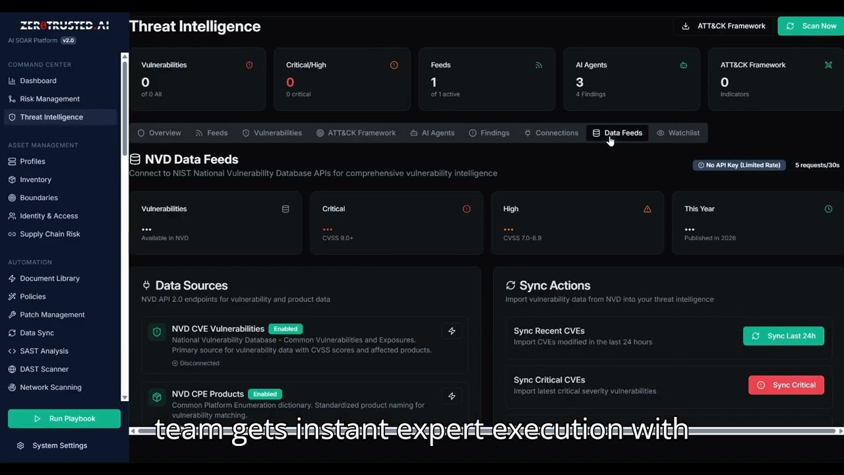Click the Vulnerabilities card shield icon
The width and height of the screenshot is (844, 475).
pyautogui.click(x=249, y=65)
